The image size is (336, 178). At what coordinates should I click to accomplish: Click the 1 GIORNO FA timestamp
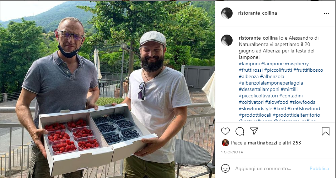[232, 152]
